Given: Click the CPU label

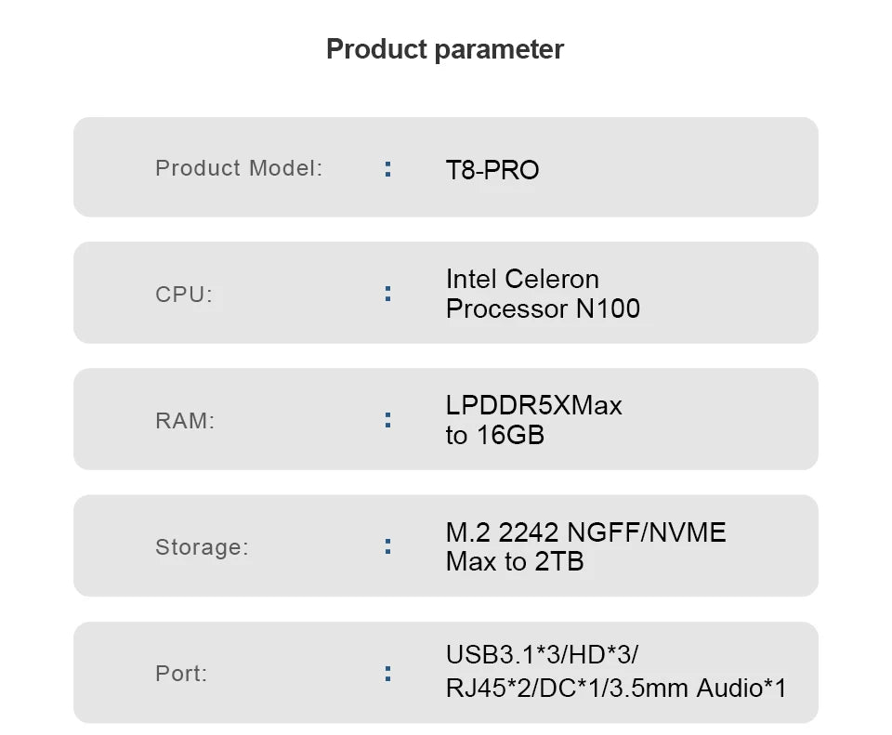Looking at the screenshot, I should pos(184,295).
